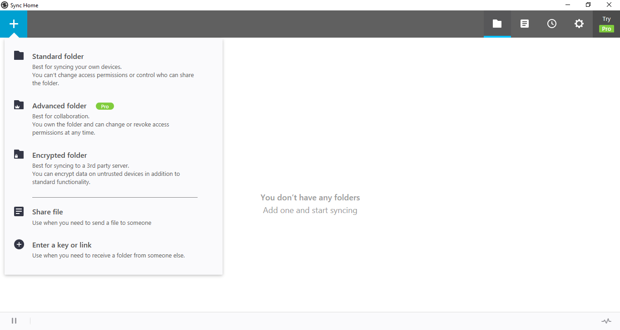Image resolution: width=620 pixels, height=330 pixels.
Task: Open the add new folder plus menu
Action: click(13, 24)
